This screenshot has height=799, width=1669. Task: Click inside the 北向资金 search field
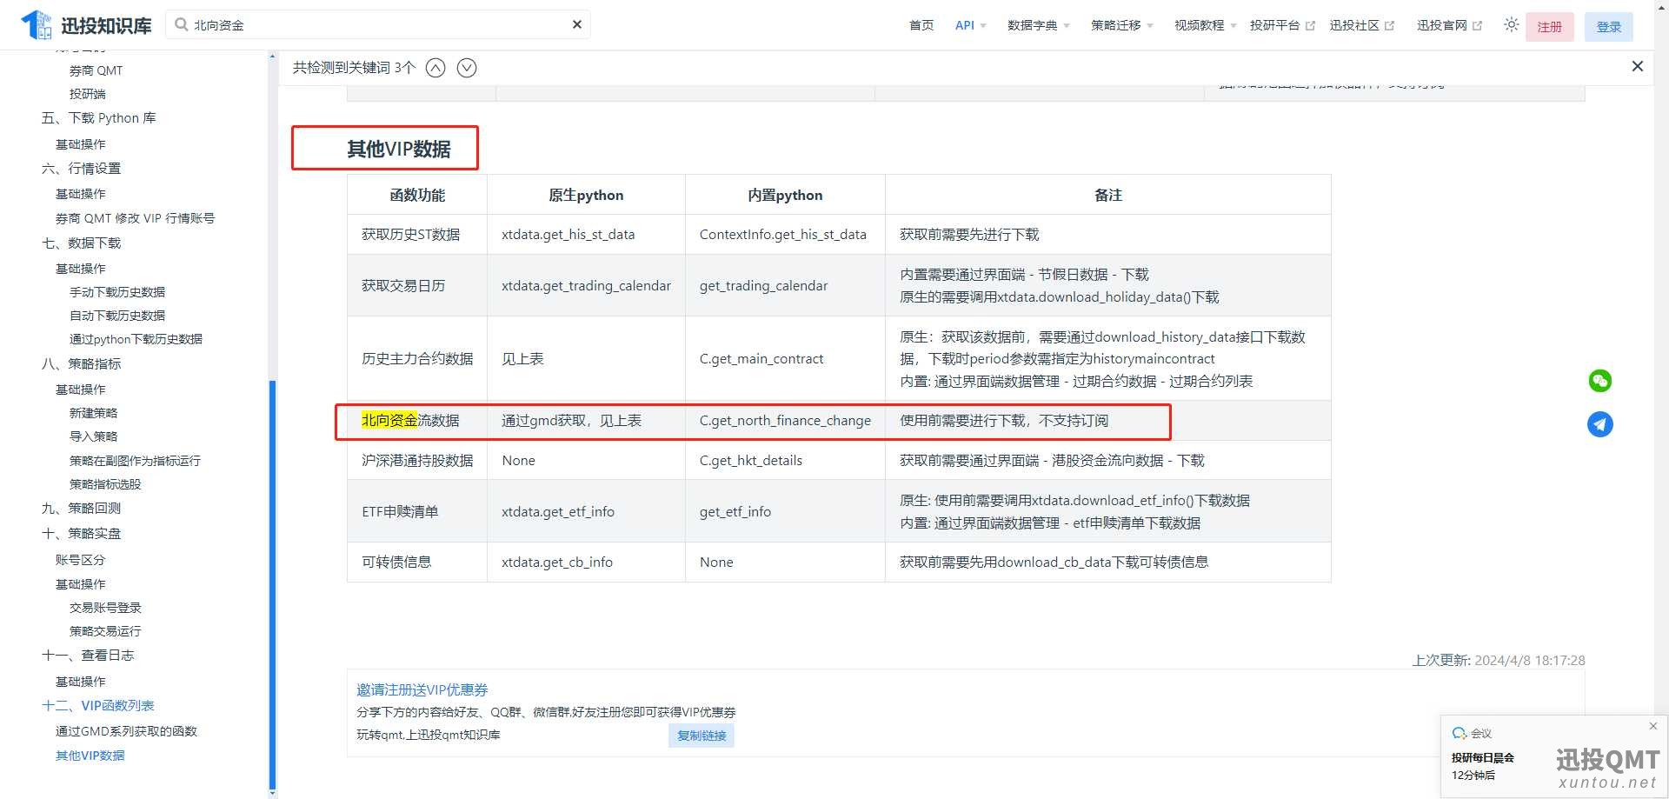pos(374,25)
